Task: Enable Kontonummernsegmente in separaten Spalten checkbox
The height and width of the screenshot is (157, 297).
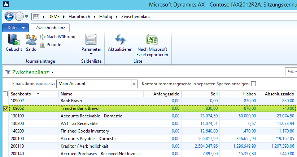Action: [253, 84]
